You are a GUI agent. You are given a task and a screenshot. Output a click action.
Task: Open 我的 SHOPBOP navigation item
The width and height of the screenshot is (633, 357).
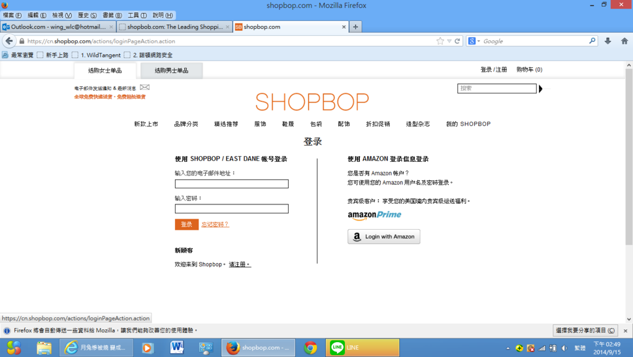469,124
